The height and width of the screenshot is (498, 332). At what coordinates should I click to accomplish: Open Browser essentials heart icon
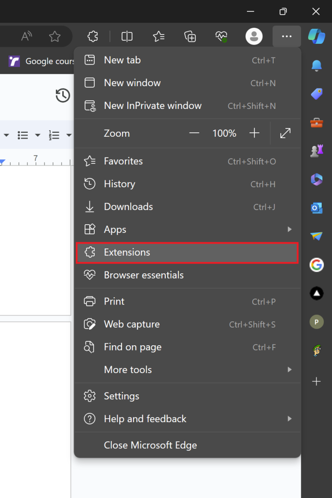coord(221,36)
